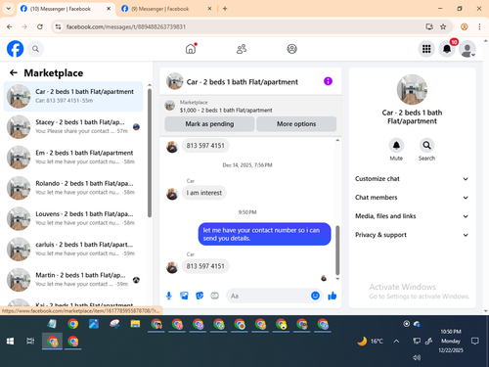This screenshot has height=367, width=489.
Task: Click the "I am interest" message bubble
Action: pyautogui.click(x=204, y=193)
